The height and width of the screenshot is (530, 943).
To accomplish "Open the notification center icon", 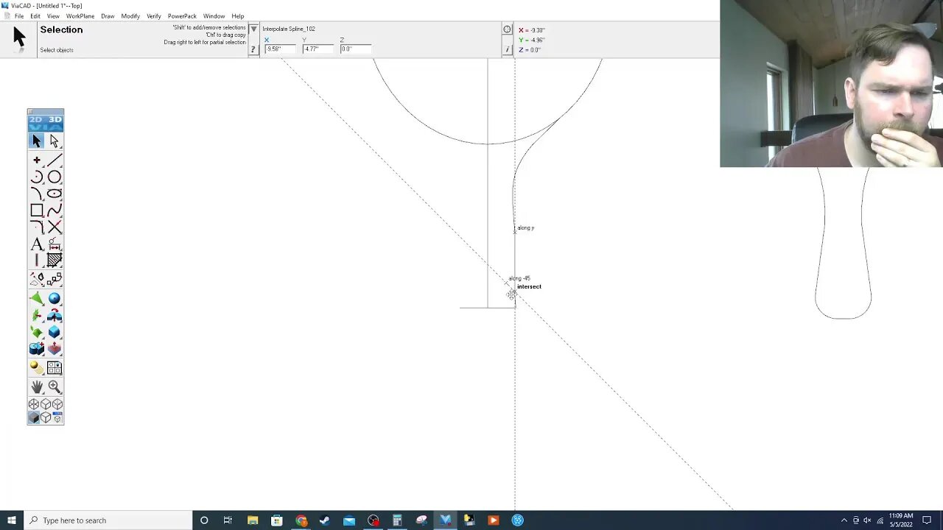I will click(x=927, y=520).
